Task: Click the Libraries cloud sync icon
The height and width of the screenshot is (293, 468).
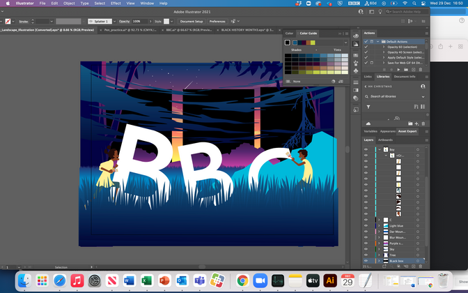Action: (x=368, y=123)
